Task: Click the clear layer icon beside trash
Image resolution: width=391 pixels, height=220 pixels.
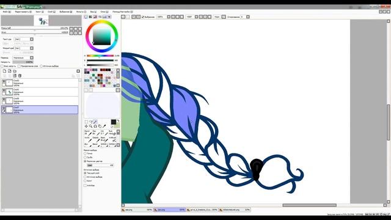Action: coord(15,76)
